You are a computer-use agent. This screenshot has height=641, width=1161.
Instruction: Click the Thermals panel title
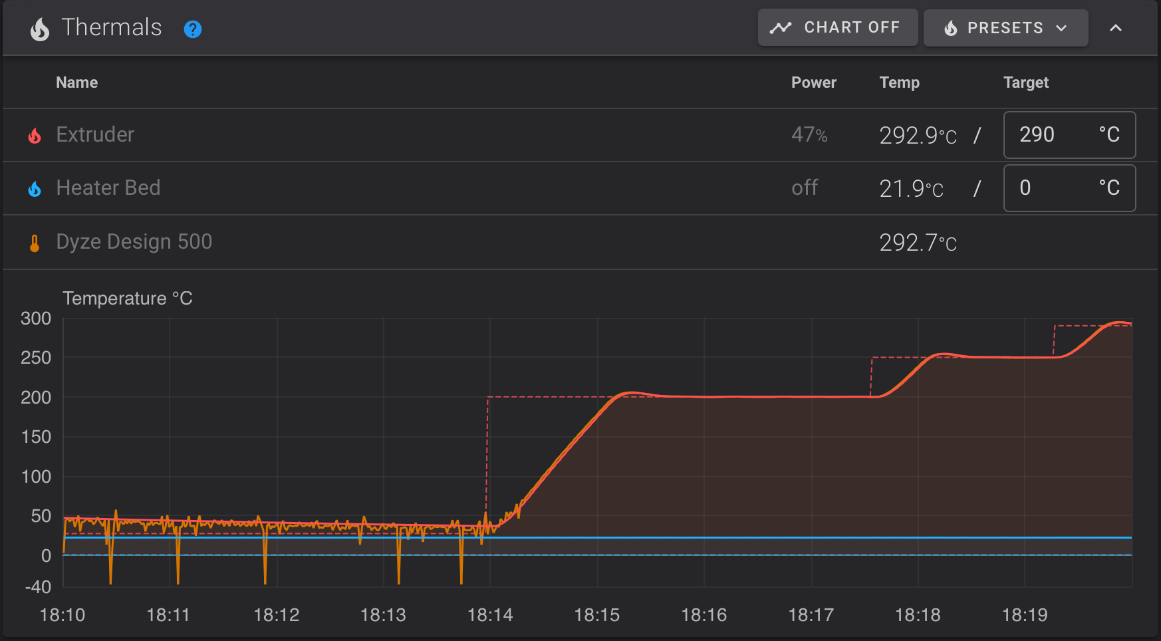(x=112, y=27)
